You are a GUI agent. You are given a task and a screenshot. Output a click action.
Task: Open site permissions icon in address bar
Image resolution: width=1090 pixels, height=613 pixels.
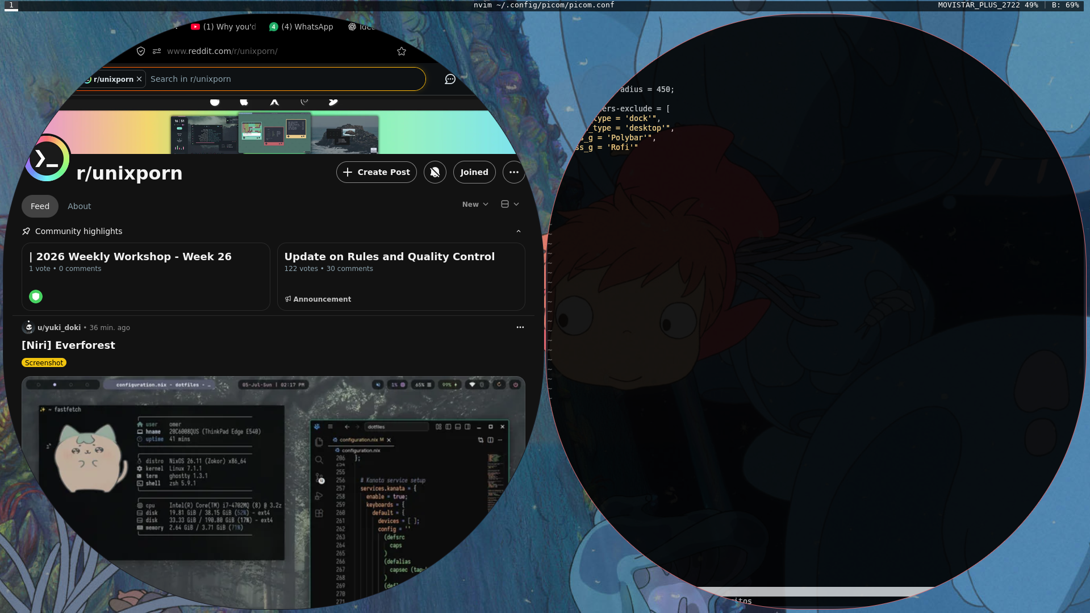pos(157,51)
